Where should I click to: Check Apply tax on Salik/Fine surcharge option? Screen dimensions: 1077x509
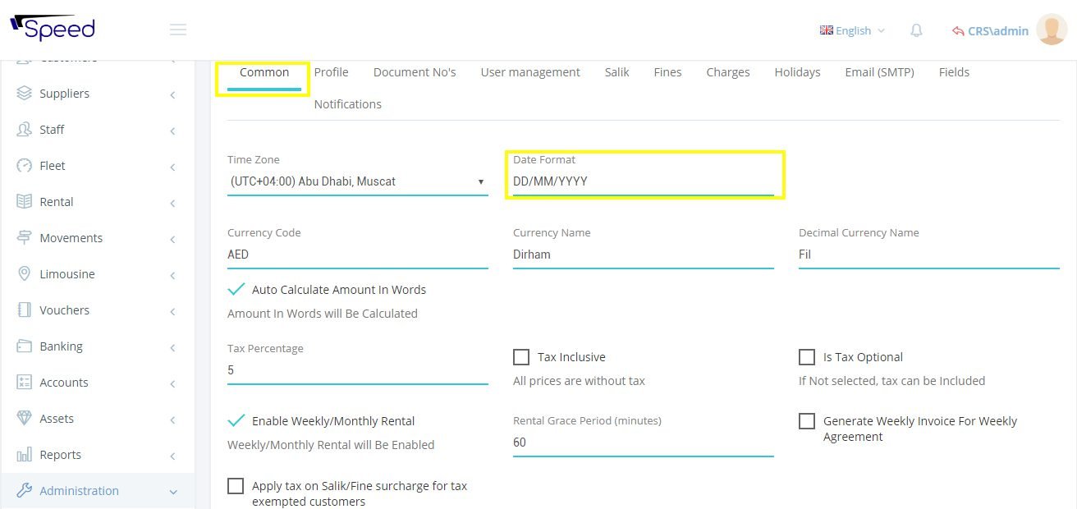(236, 486)
